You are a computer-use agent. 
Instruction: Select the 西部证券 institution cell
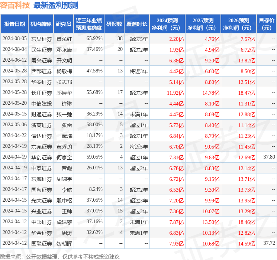click(42, 71)
